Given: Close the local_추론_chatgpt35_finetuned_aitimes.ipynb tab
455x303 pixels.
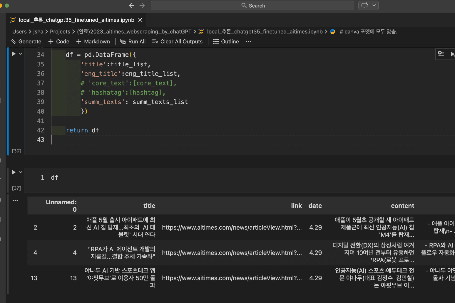Looking at the screenshot, I should tap(140, 20).
